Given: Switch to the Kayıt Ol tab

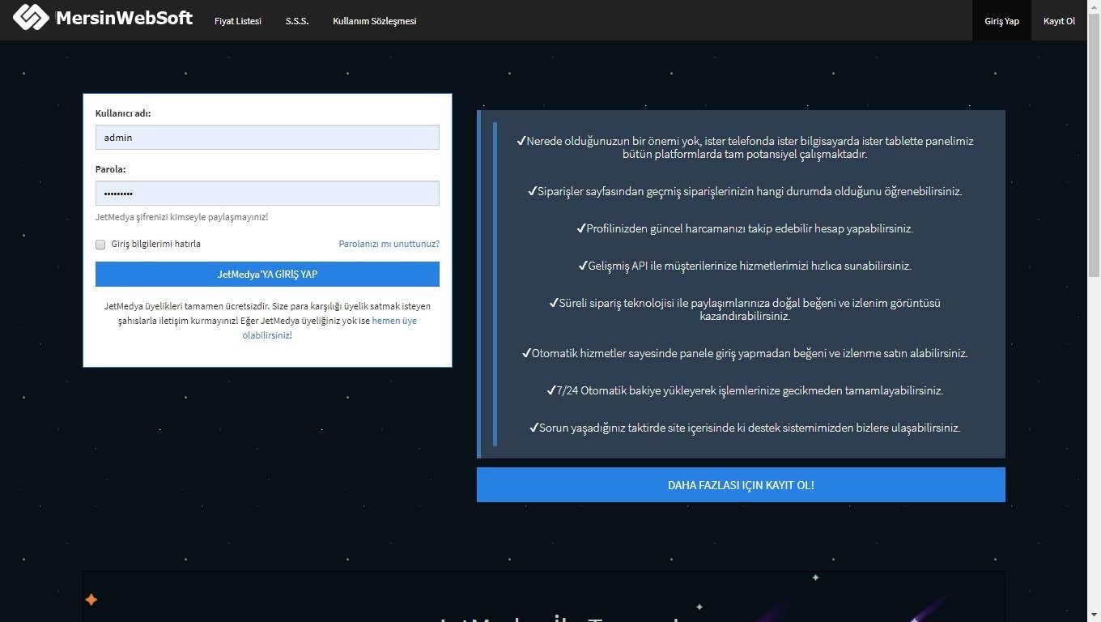Looking at the screenshot, I should tap(1059, 21).
